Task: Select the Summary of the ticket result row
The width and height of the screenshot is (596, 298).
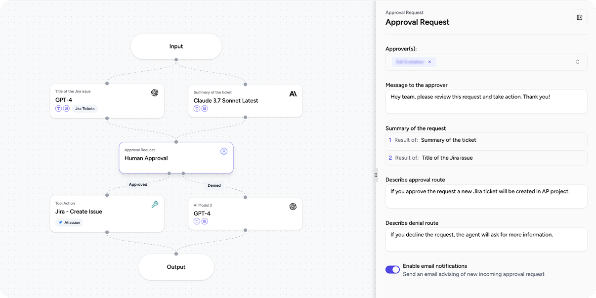Action: click(486, 140)
